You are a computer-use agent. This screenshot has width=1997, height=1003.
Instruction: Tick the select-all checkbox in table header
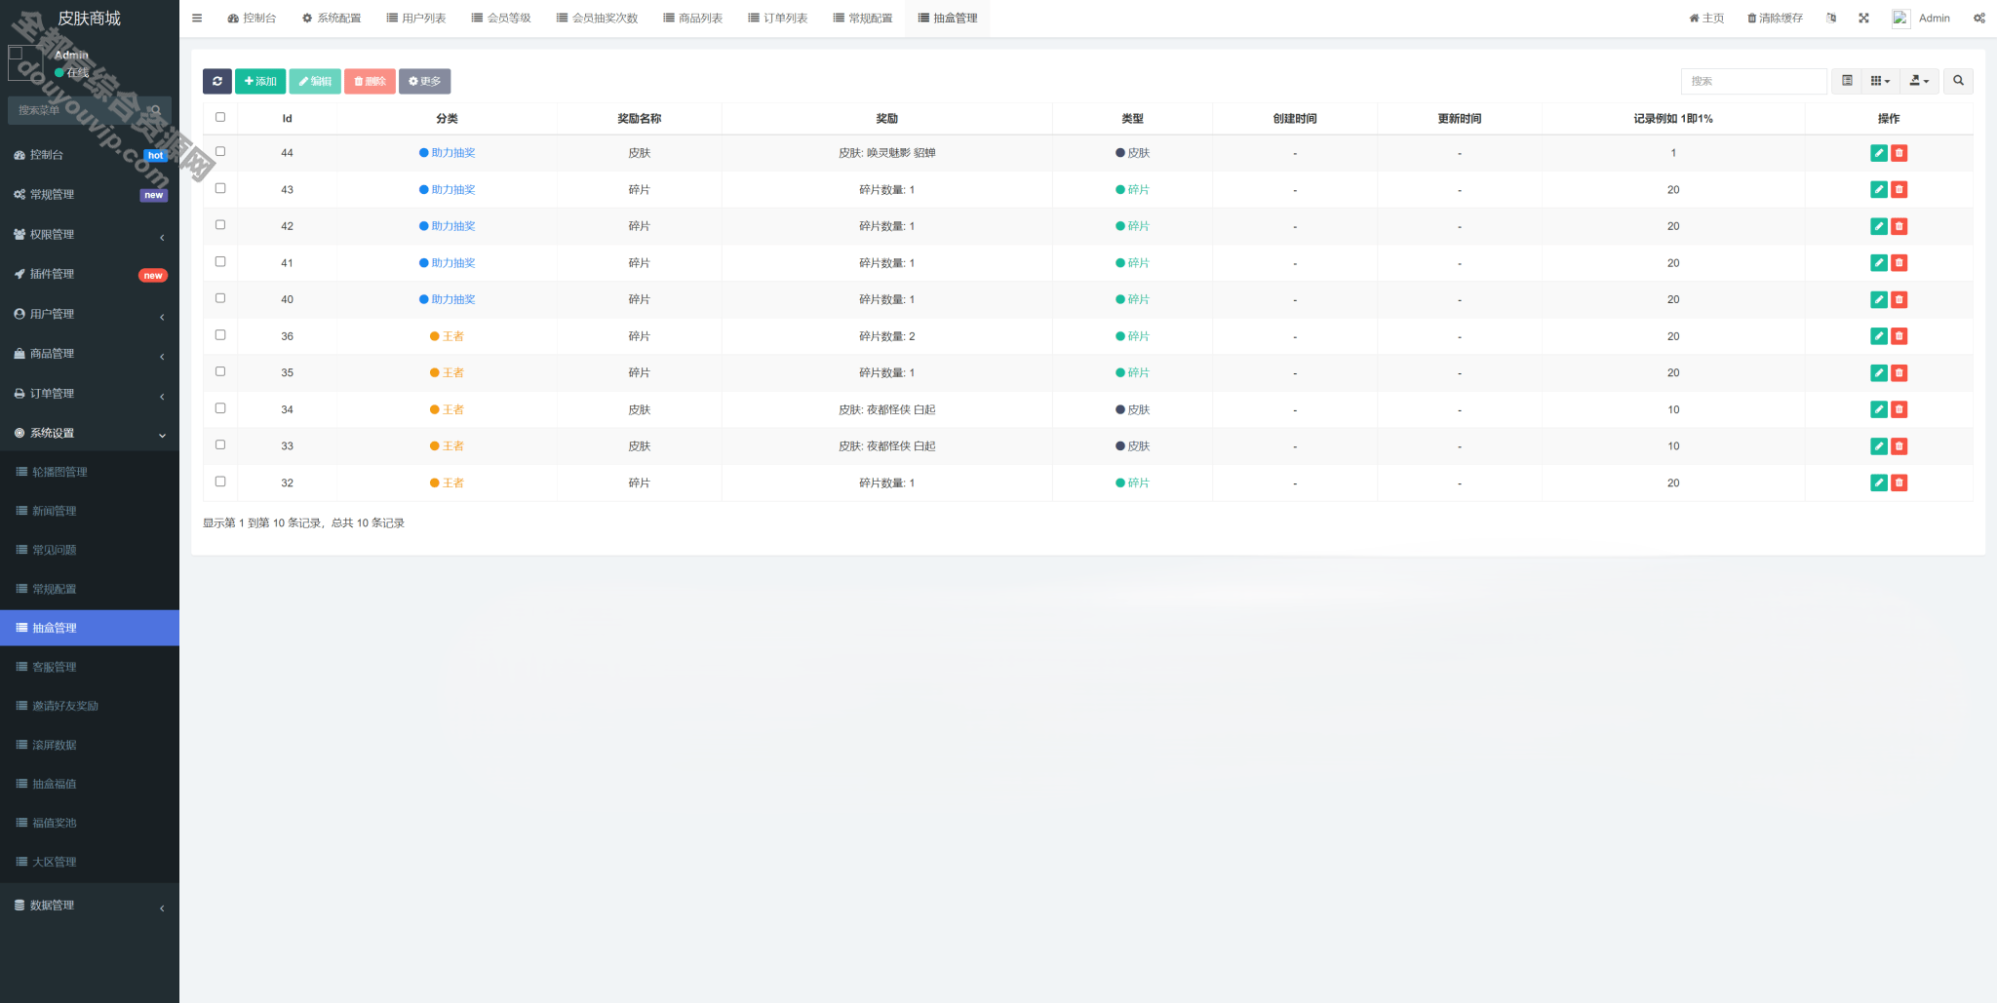220,117
